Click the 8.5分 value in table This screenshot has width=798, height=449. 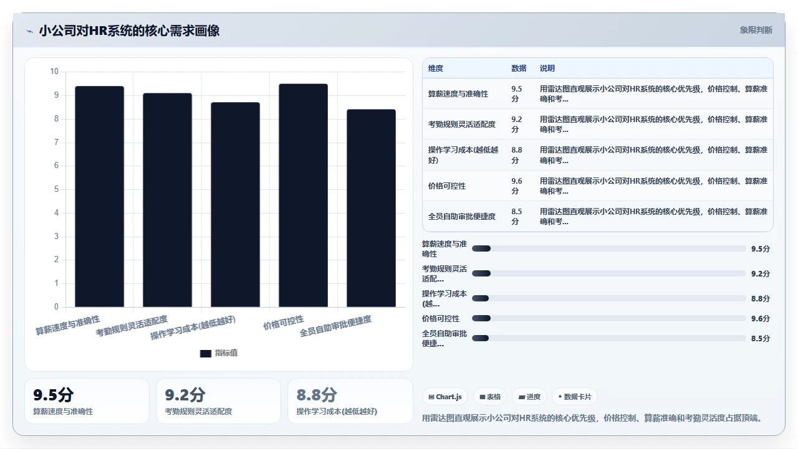click(517, 217)
